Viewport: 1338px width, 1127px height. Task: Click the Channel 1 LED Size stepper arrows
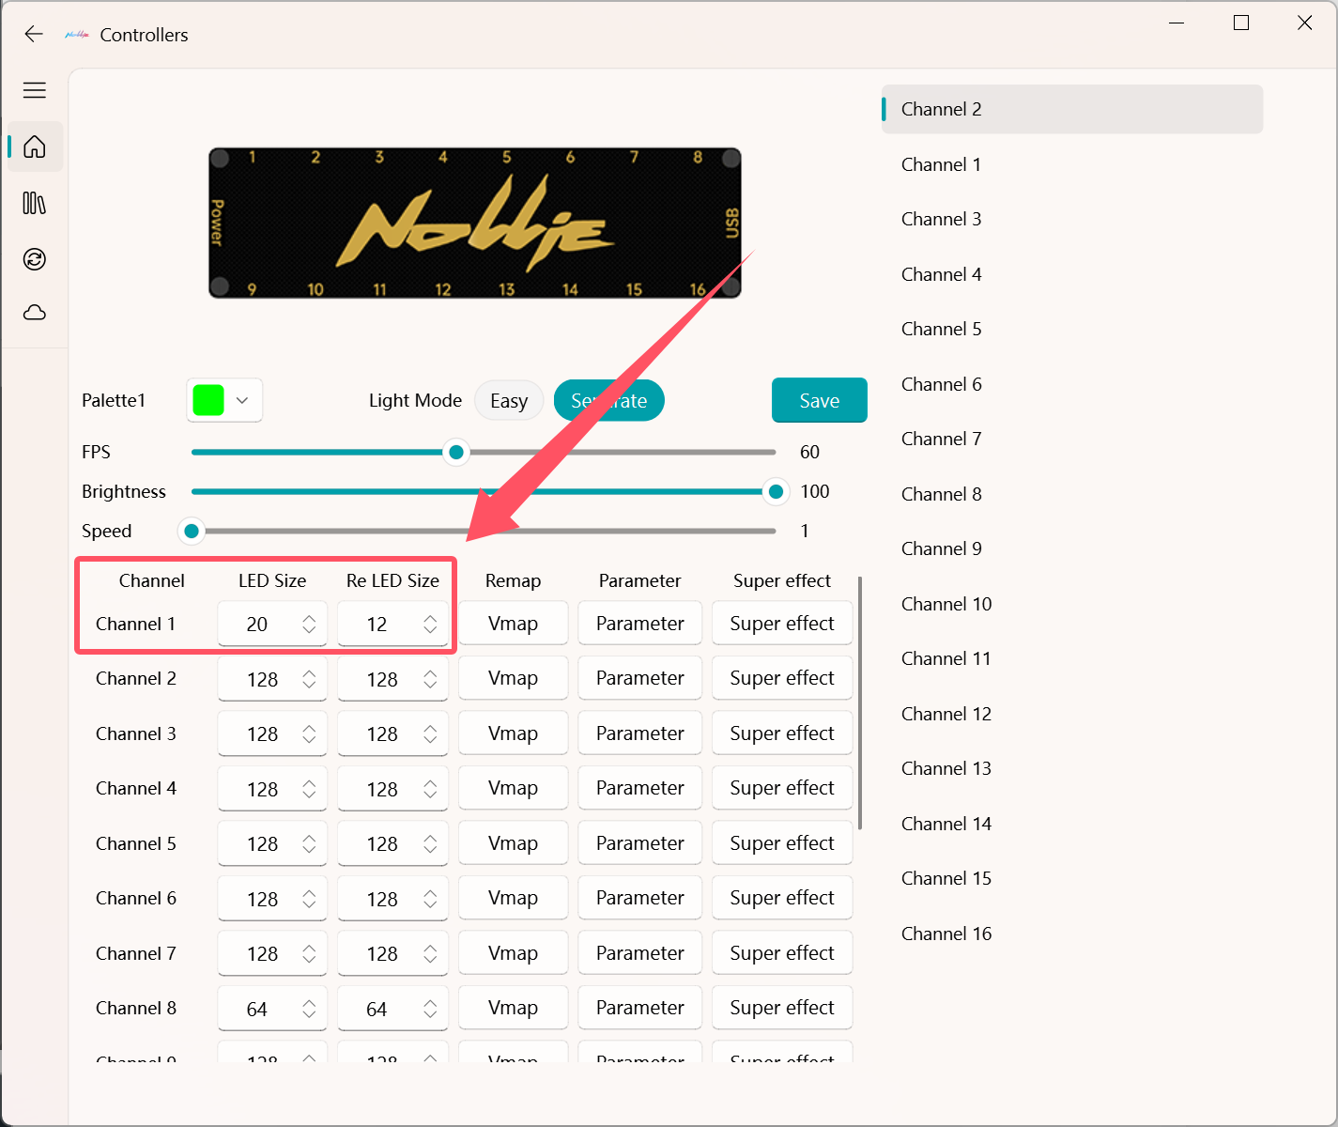pyautogui.click(x=309, y=625)
